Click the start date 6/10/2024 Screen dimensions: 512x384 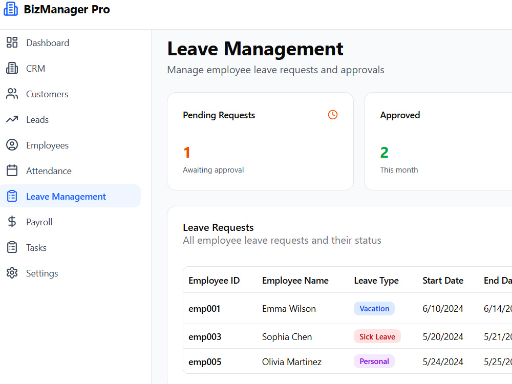pyautogui.click(x=443, y=309)
